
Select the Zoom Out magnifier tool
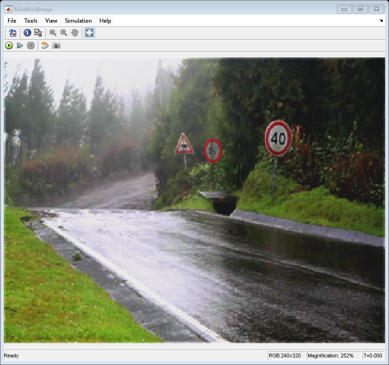click(x=63, y=33)
